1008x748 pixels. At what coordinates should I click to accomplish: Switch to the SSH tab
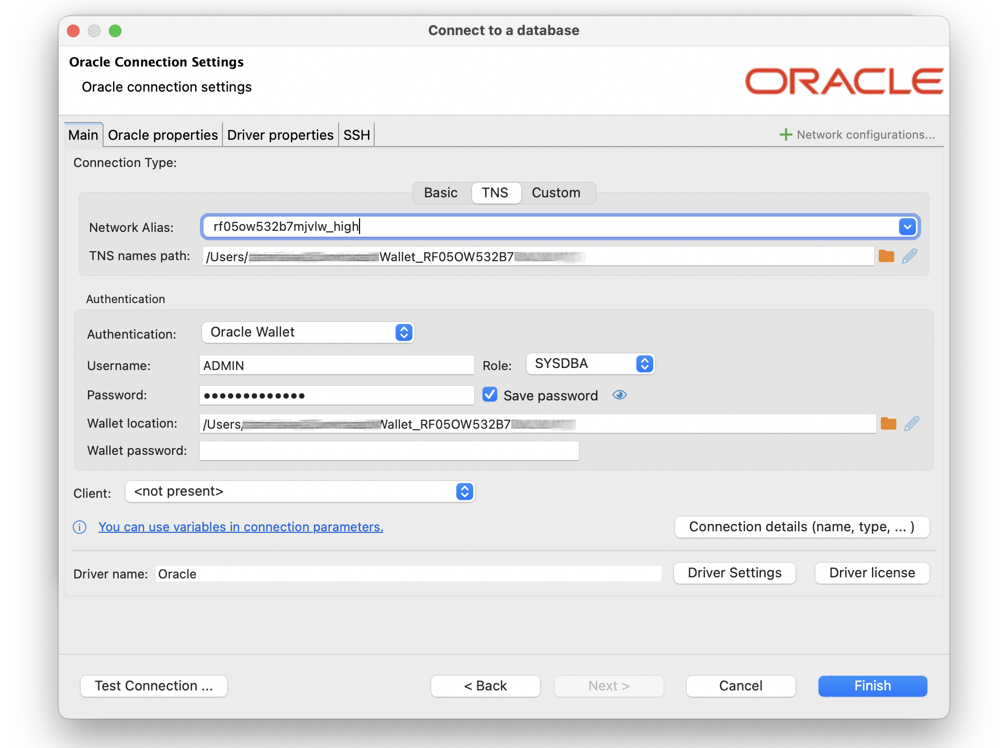point(356,135)
